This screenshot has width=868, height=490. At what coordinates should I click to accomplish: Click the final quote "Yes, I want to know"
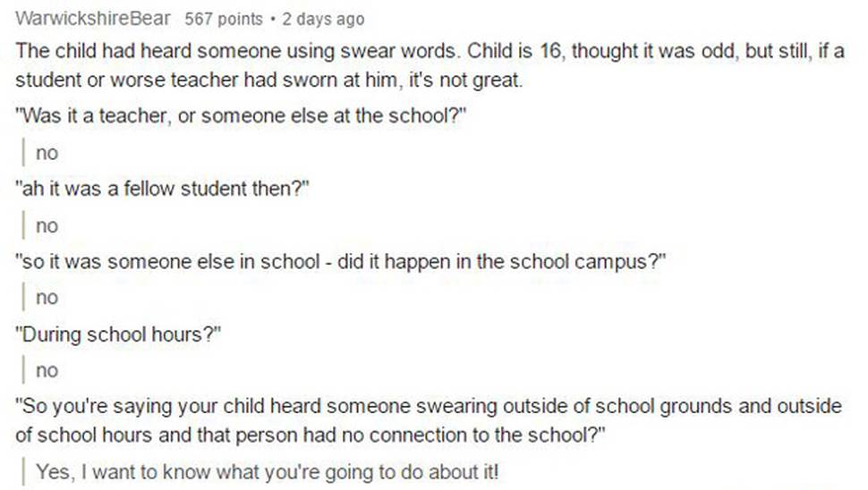click(268, 472)
